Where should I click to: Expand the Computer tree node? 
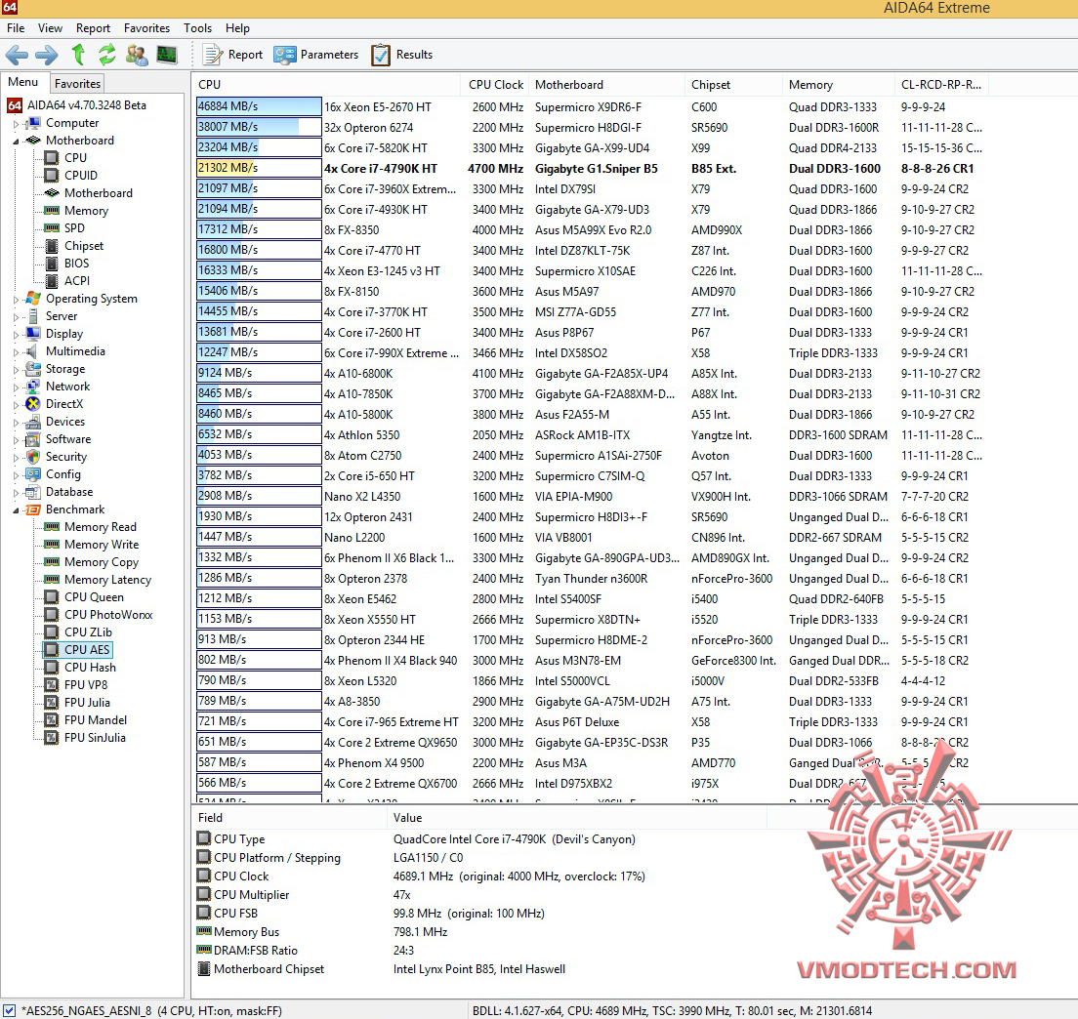tap(16, 124)
